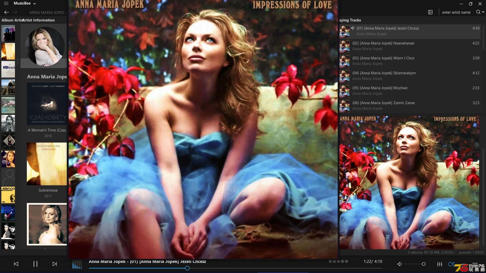Viewport: 486px width, 273px height.
Task: Go forward with the right arrow
Action: click(15, 12)
